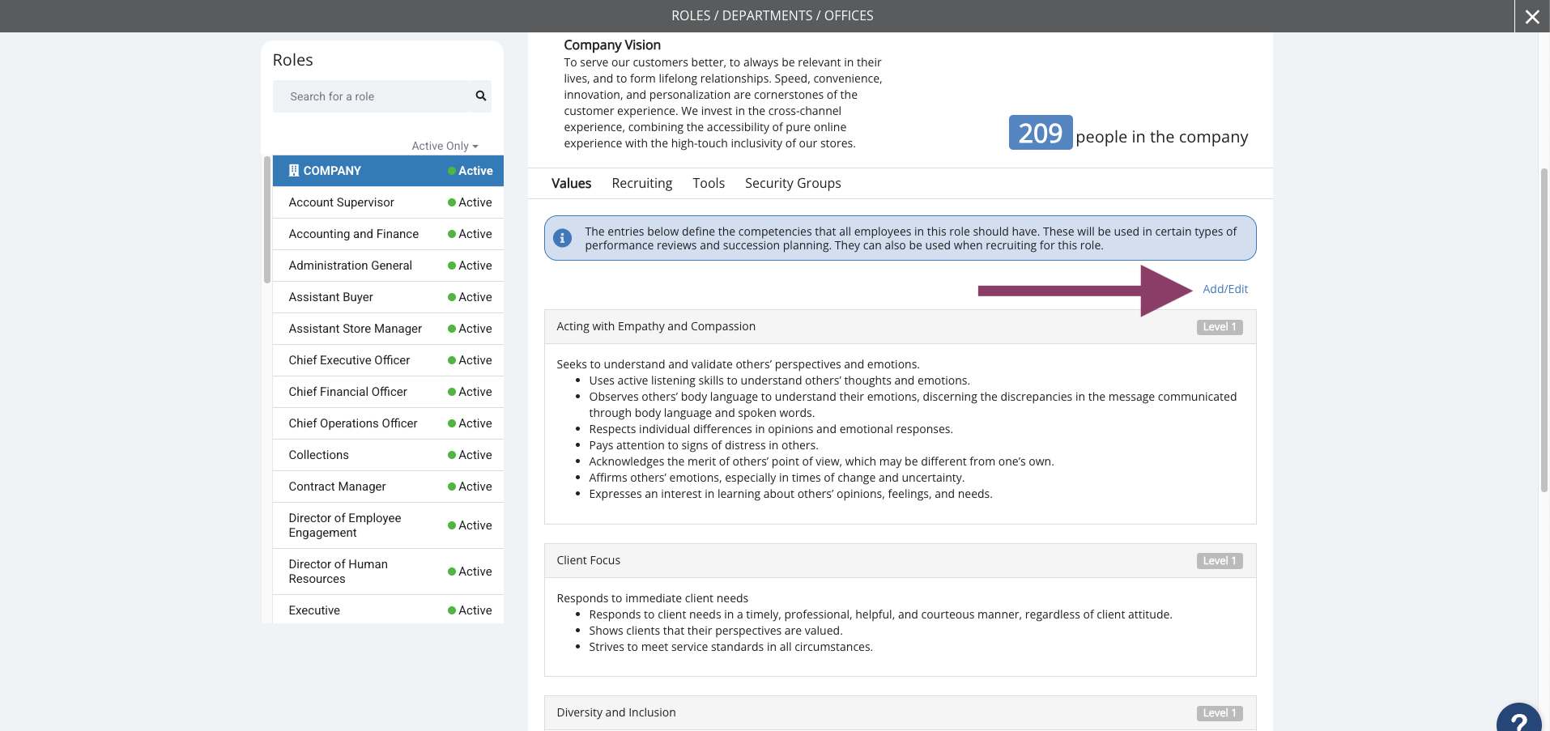Viewport: 1550px width, 731px height.
Task: Click the Search for a role field
Action: point(372,96)
